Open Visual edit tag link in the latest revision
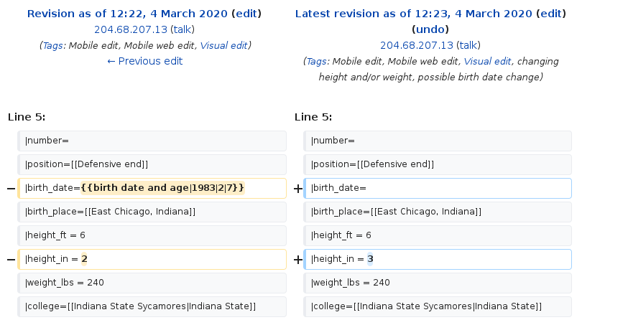628x320 pixels. click(x=487, y=62)
